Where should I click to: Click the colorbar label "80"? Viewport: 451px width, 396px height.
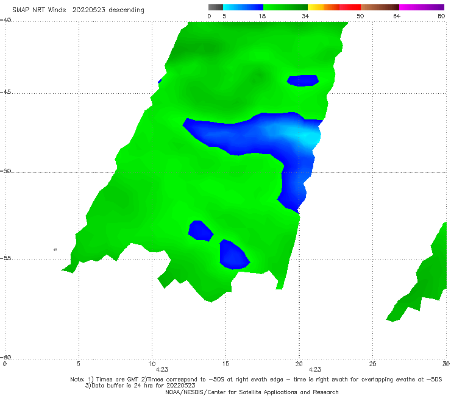click(441, 16)
